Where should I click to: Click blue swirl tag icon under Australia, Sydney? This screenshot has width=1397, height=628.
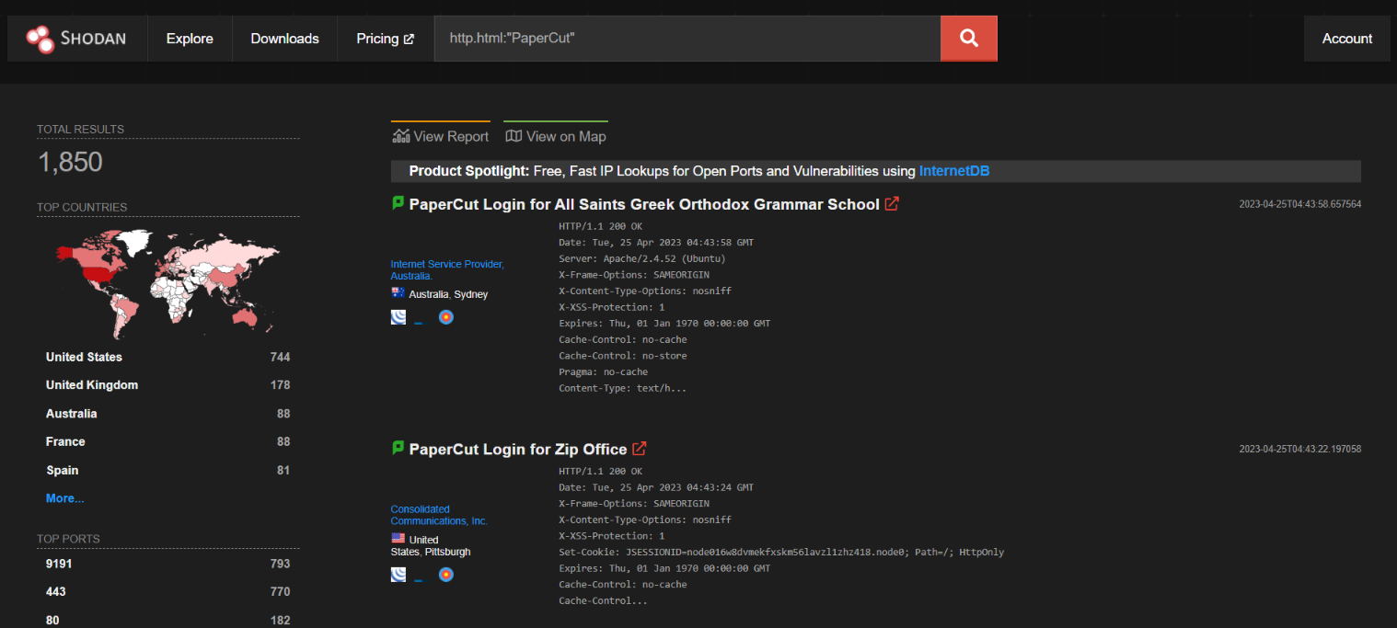[398, 317]
